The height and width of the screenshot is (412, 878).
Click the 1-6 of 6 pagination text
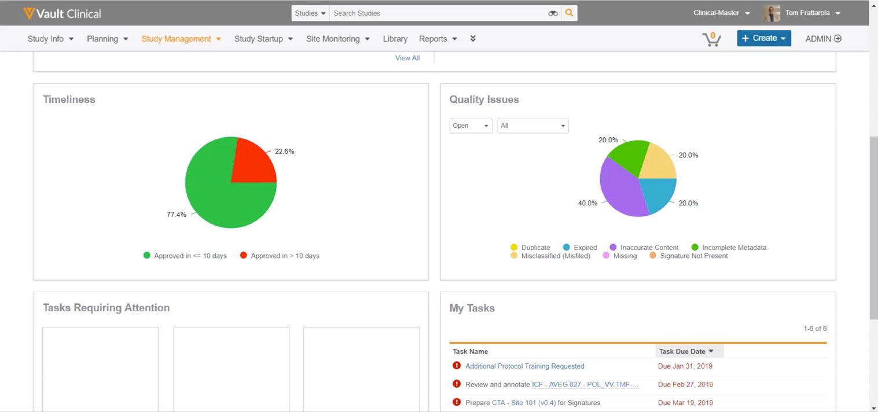click(815, 329)
